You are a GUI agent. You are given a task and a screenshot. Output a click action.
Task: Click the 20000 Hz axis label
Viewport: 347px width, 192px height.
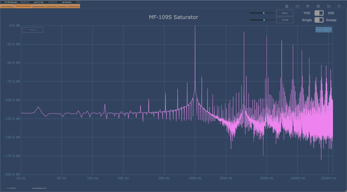click(x=328, y=178)
